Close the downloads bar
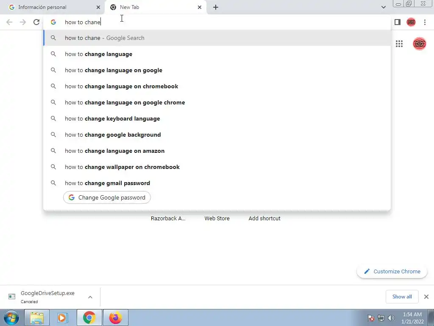The image size is (434, 326). pos(426,297)
